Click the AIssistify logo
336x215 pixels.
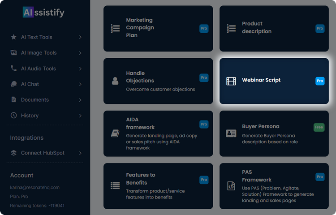[43, 13]
